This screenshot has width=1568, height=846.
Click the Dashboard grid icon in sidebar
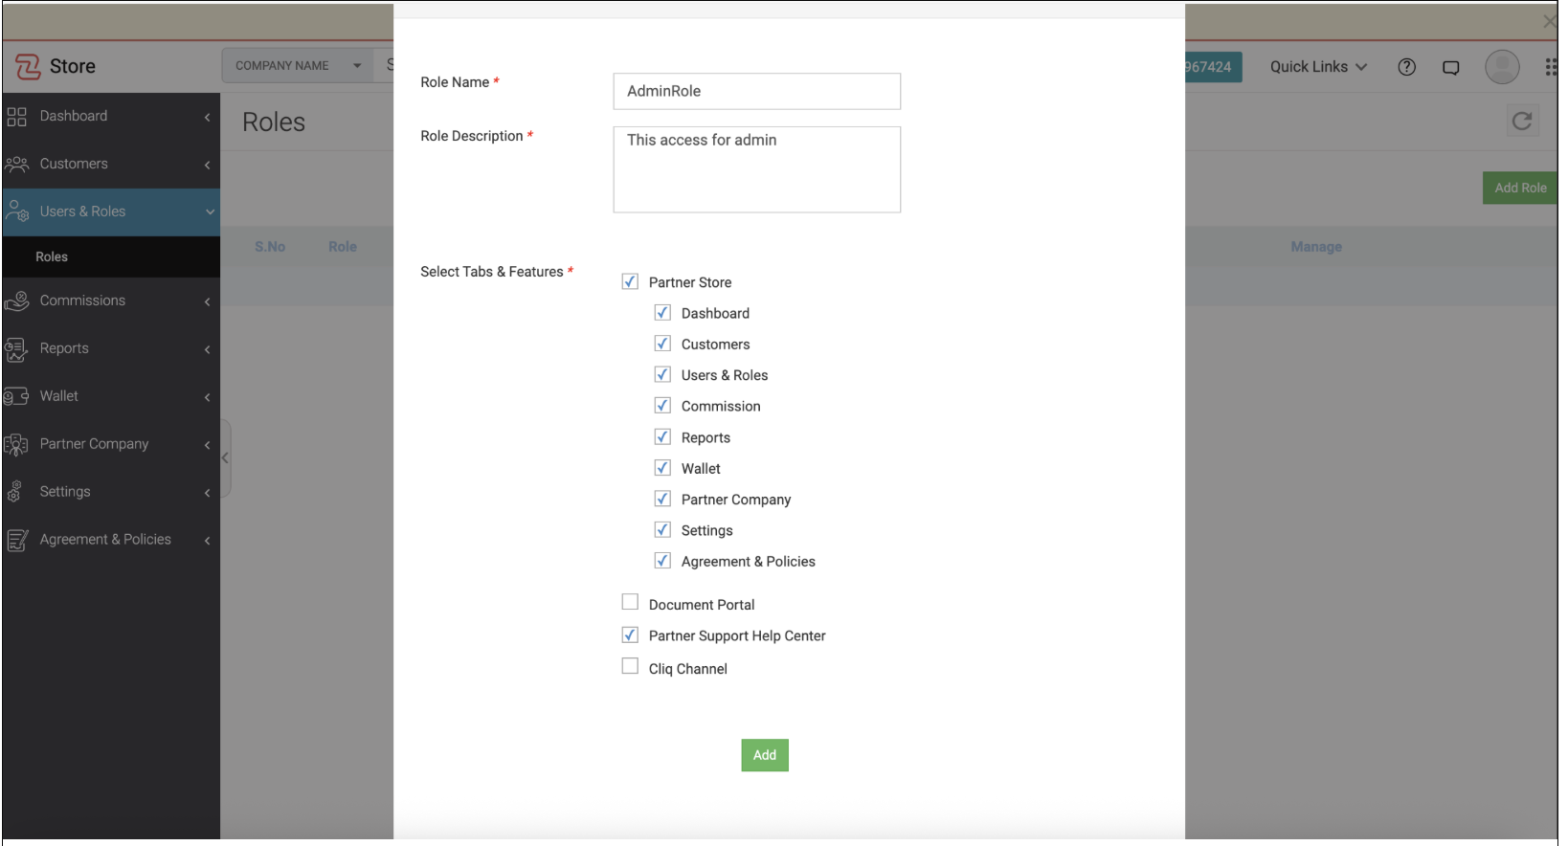[x=16, y=117]
